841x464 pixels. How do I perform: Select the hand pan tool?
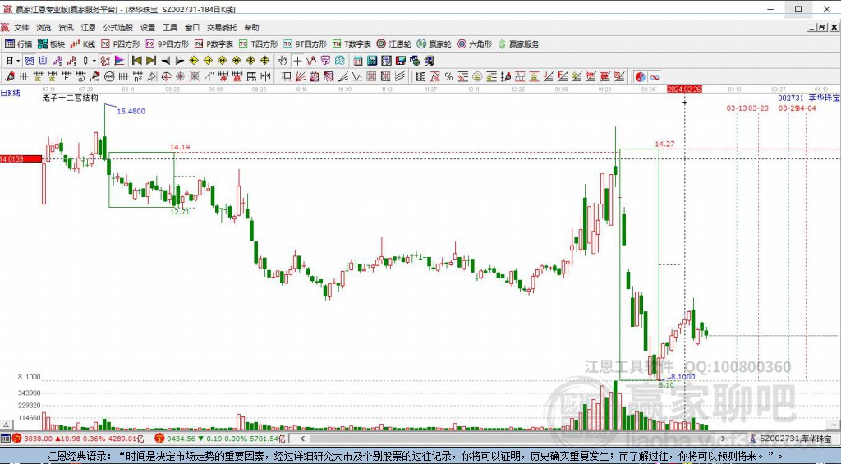point(283,61)
